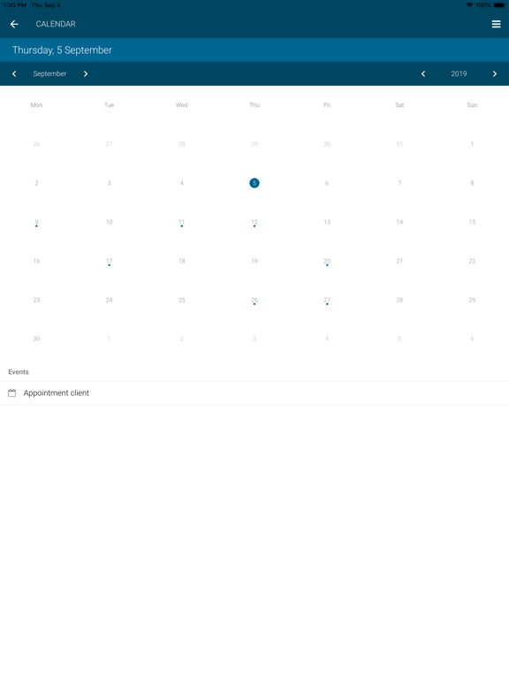The width and height of the screenshot is (509, 679).
Task: Select 20 September on the calendar
Action: point(327,262)
